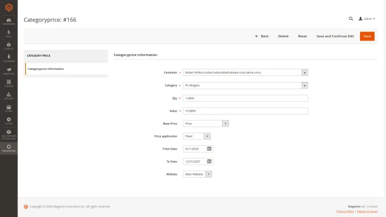Click the Reset button
The height and width of the screenshot is (217, 386).
coord(303,36)
